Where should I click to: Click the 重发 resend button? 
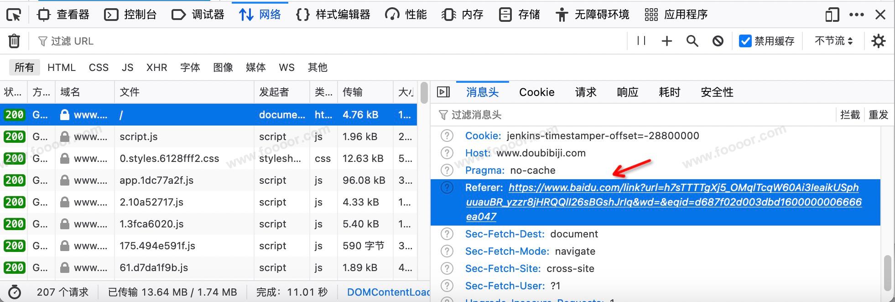coord(878,115)
